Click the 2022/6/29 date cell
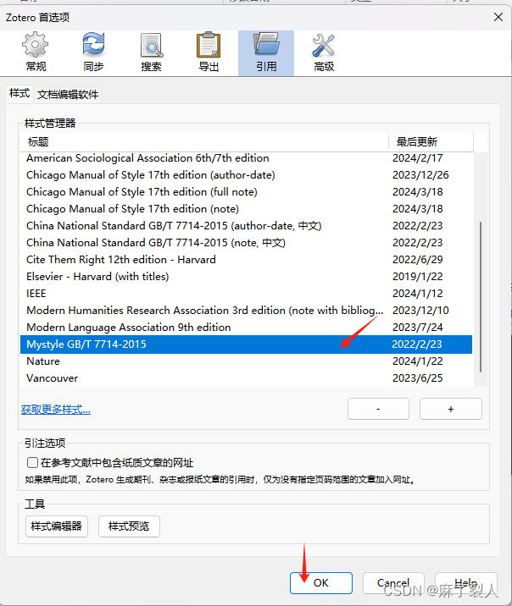The image size is (512, 606). point(418,260)
